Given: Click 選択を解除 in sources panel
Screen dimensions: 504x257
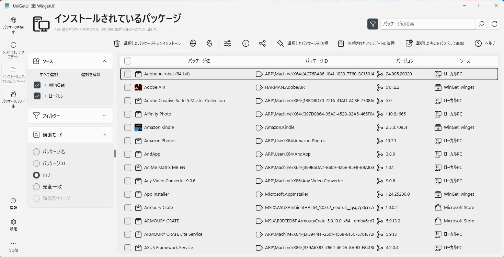Looking at the screenshot, I should click(91, 74).
